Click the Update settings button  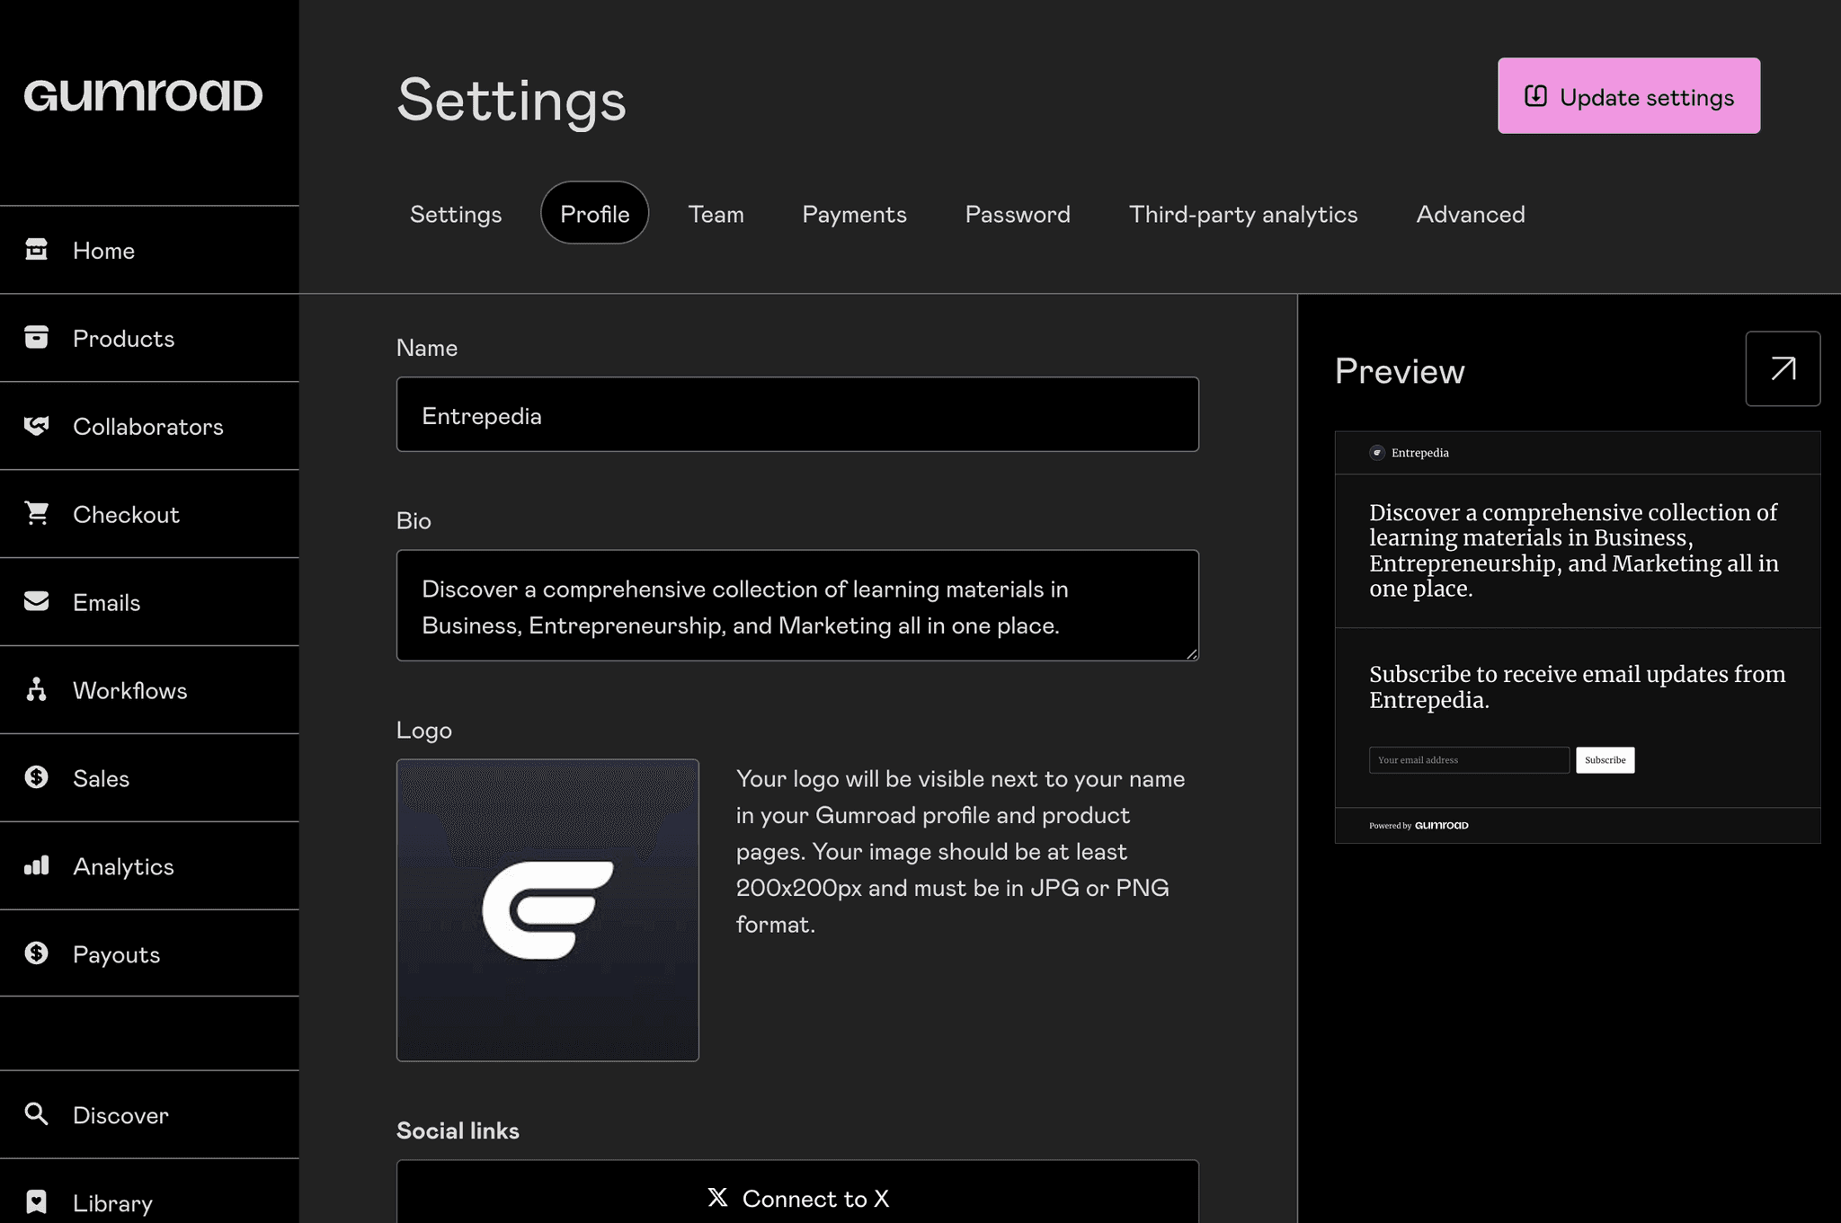[x=1627, y=95]
